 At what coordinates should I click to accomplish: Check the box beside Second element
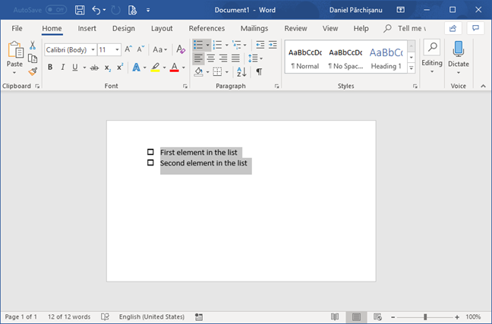click(x=150, y=163)
